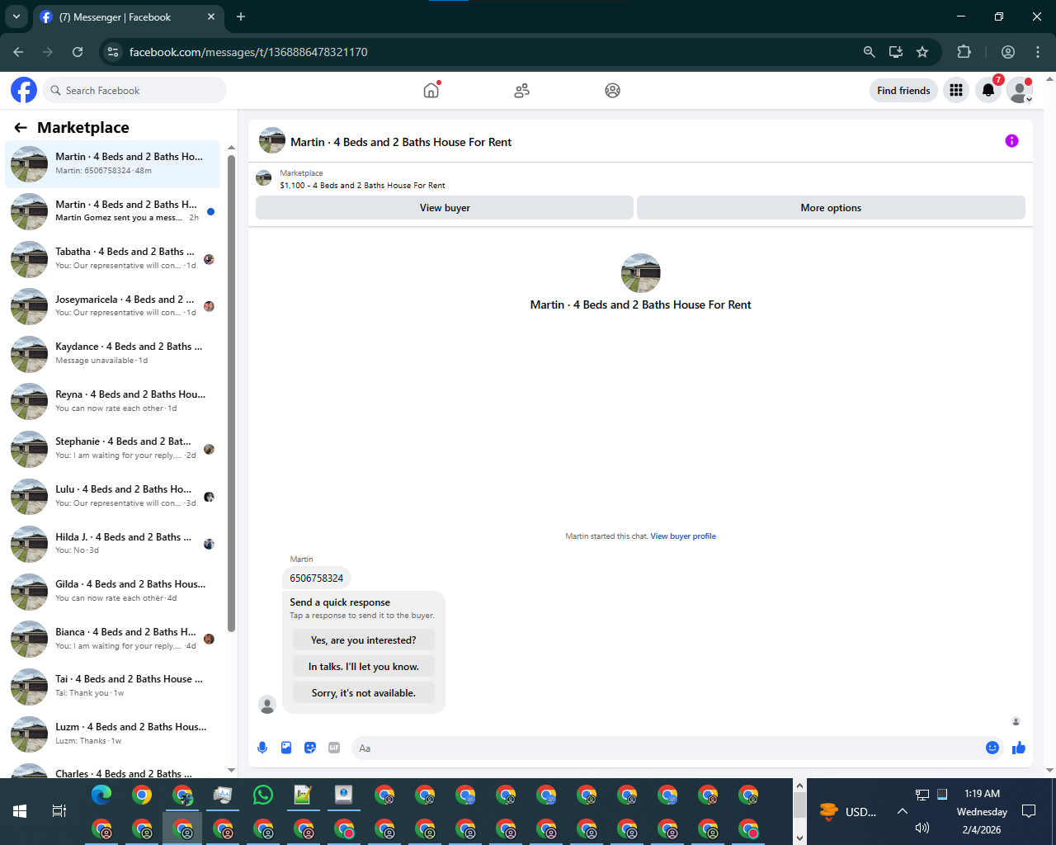Viewport: 1056px width, 845px height.
Task: Open the Chrome three-dot menu
Action: tap(1038, 52)
